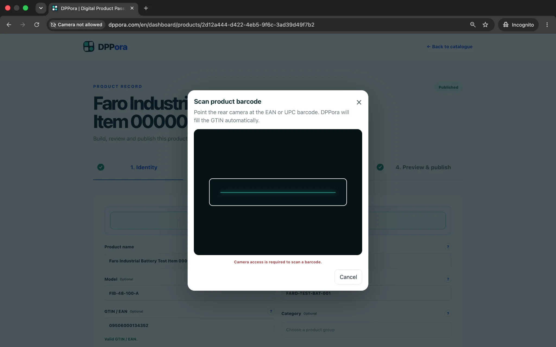556x347 pixels.
Task: Click the browser forward arrow
Action: click(23, 25)
